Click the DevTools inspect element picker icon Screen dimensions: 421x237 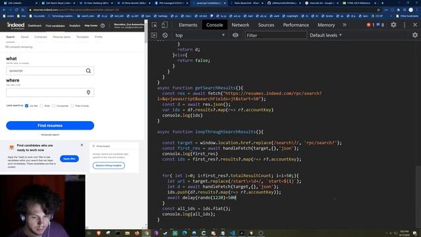pyautogui.click(x=155, y=25)
